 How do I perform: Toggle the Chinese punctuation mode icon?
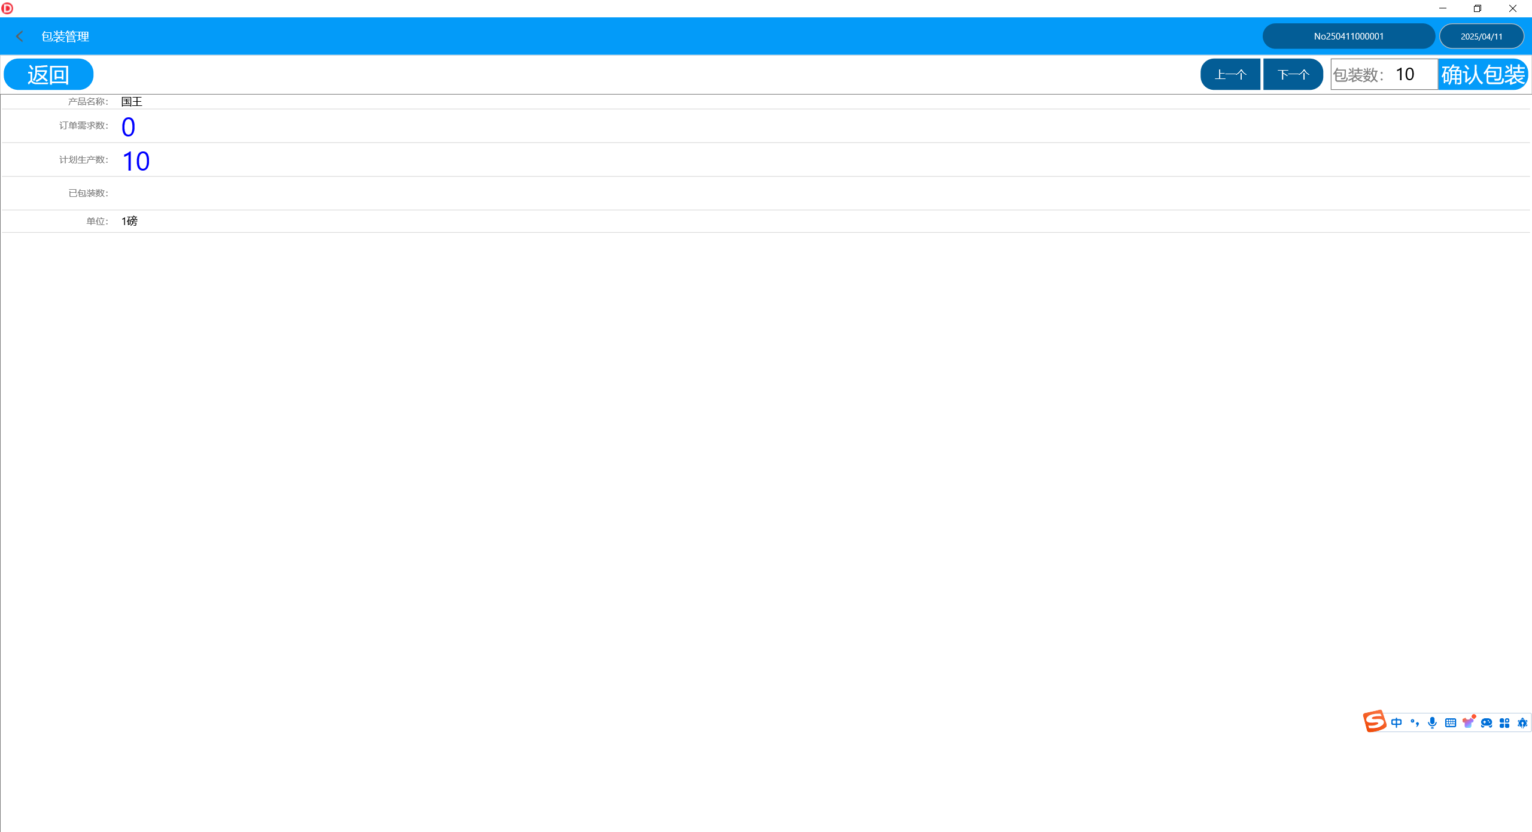click(x=1414, y=723)
